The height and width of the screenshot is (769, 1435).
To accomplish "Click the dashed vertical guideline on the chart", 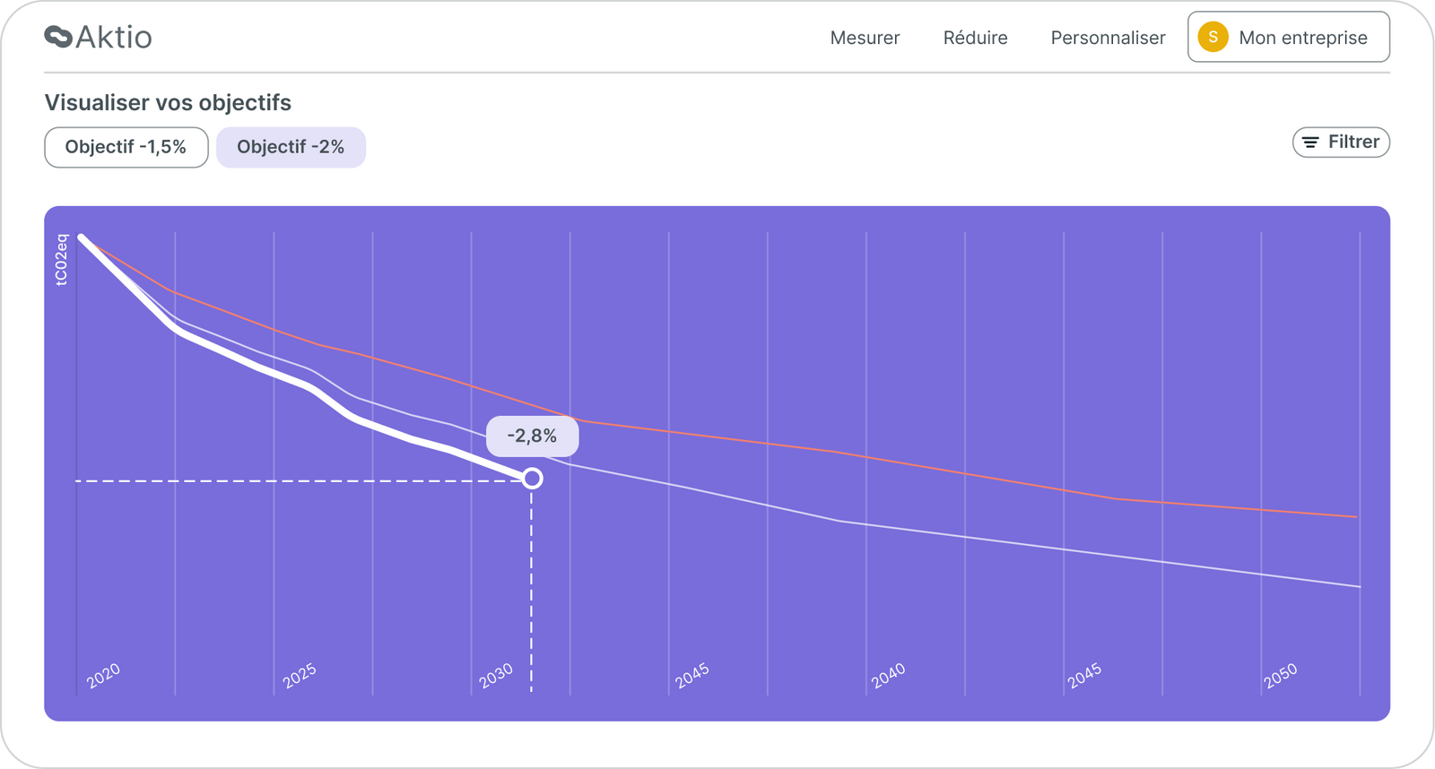I will coord(532,583).
